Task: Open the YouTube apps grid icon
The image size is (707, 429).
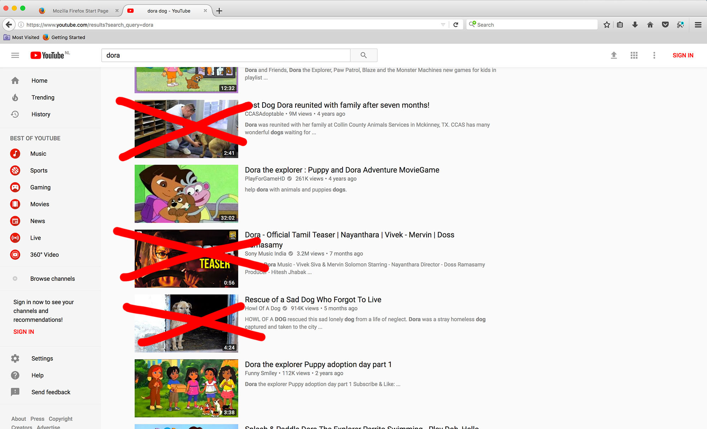Action: tap(634, 55)
